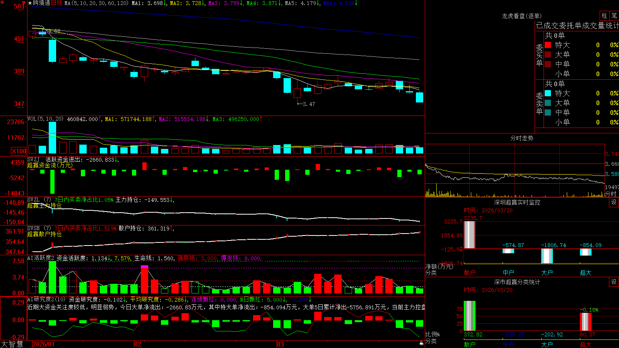Click the 龙虎看盘(逐单) panel title
This screenshot has width=619, height=348.
522,16
